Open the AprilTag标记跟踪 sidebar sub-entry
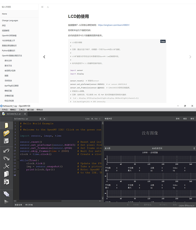Image resolution: width=196 pixels, height=230 pixels. pos(11,86)
